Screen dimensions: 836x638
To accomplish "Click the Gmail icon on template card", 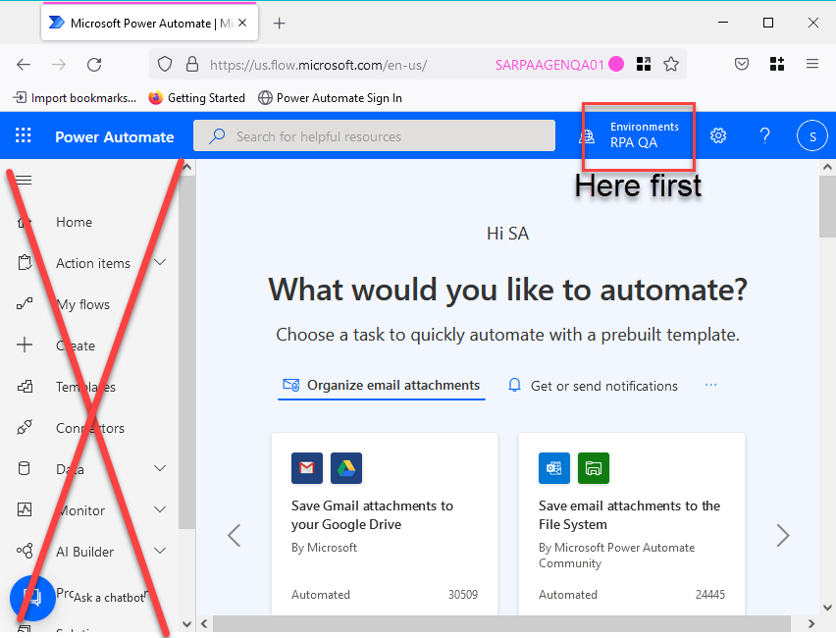I will pyautogui.click(x=307, y=468).
